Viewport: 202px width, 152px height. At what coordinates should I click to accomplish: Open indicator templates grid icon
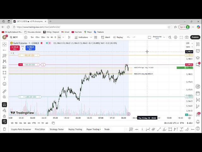pyautogui.click(x=96, y=37)
